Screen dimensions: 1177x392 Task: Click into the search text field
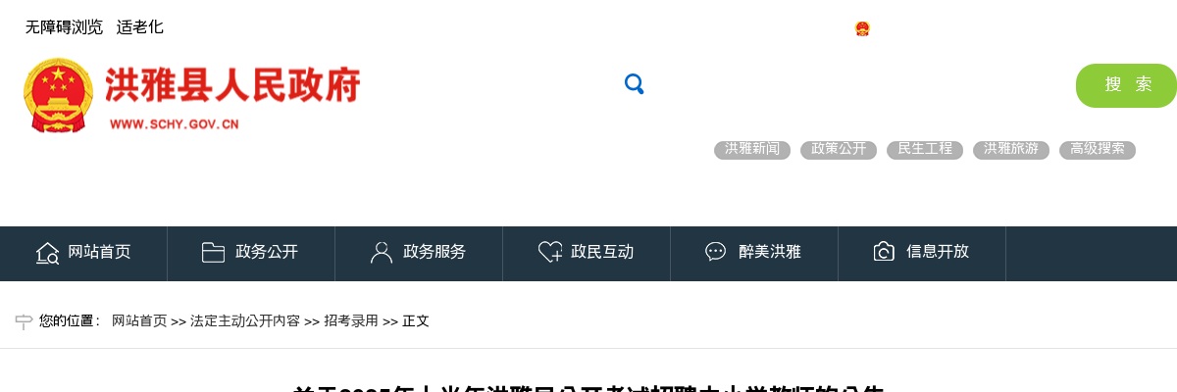(858, 85)
